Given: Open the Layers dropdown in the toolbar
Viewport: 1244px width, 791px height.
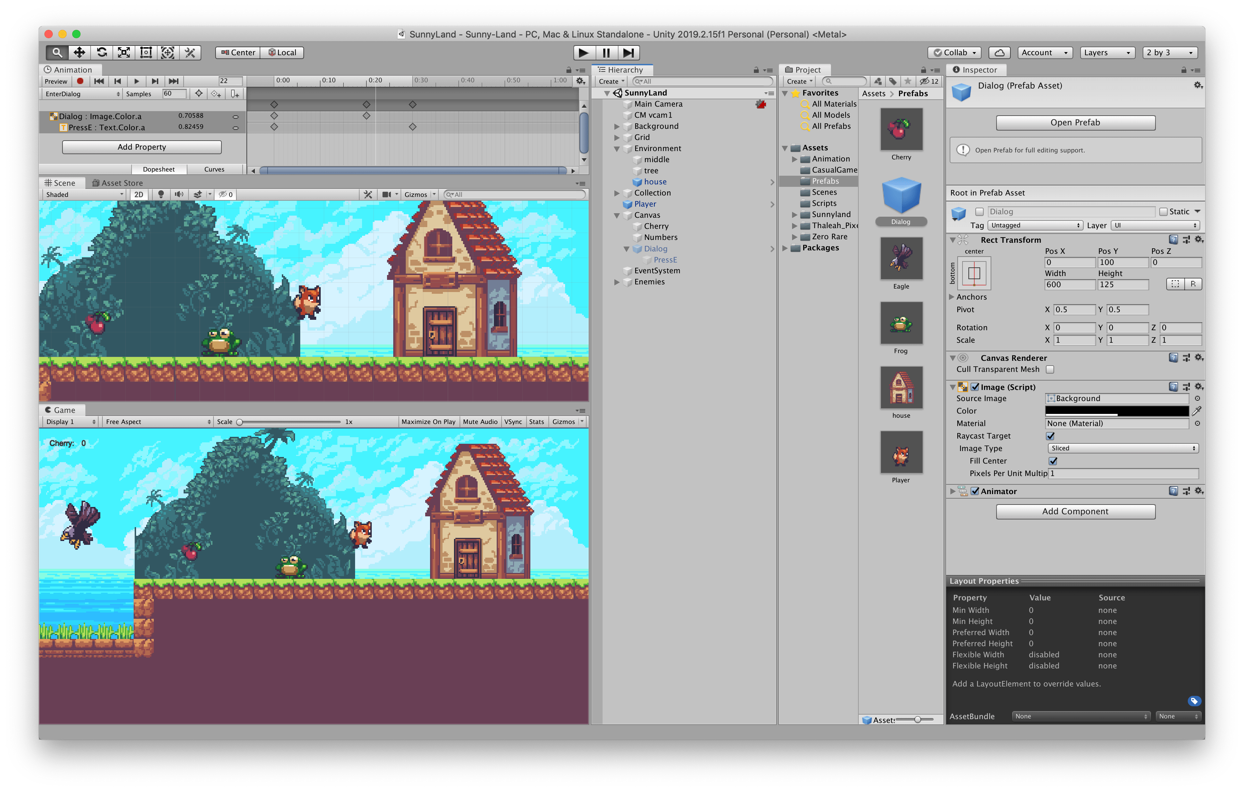Looking at the screenshot, I should click(x=1107, y=52).
